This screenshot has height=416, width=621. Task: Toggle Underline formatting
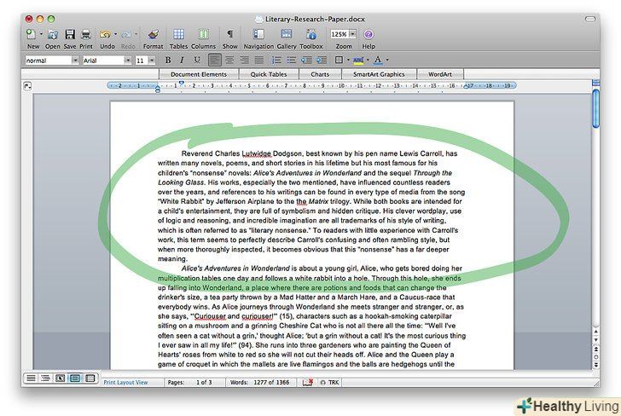[x=197, y=61]
